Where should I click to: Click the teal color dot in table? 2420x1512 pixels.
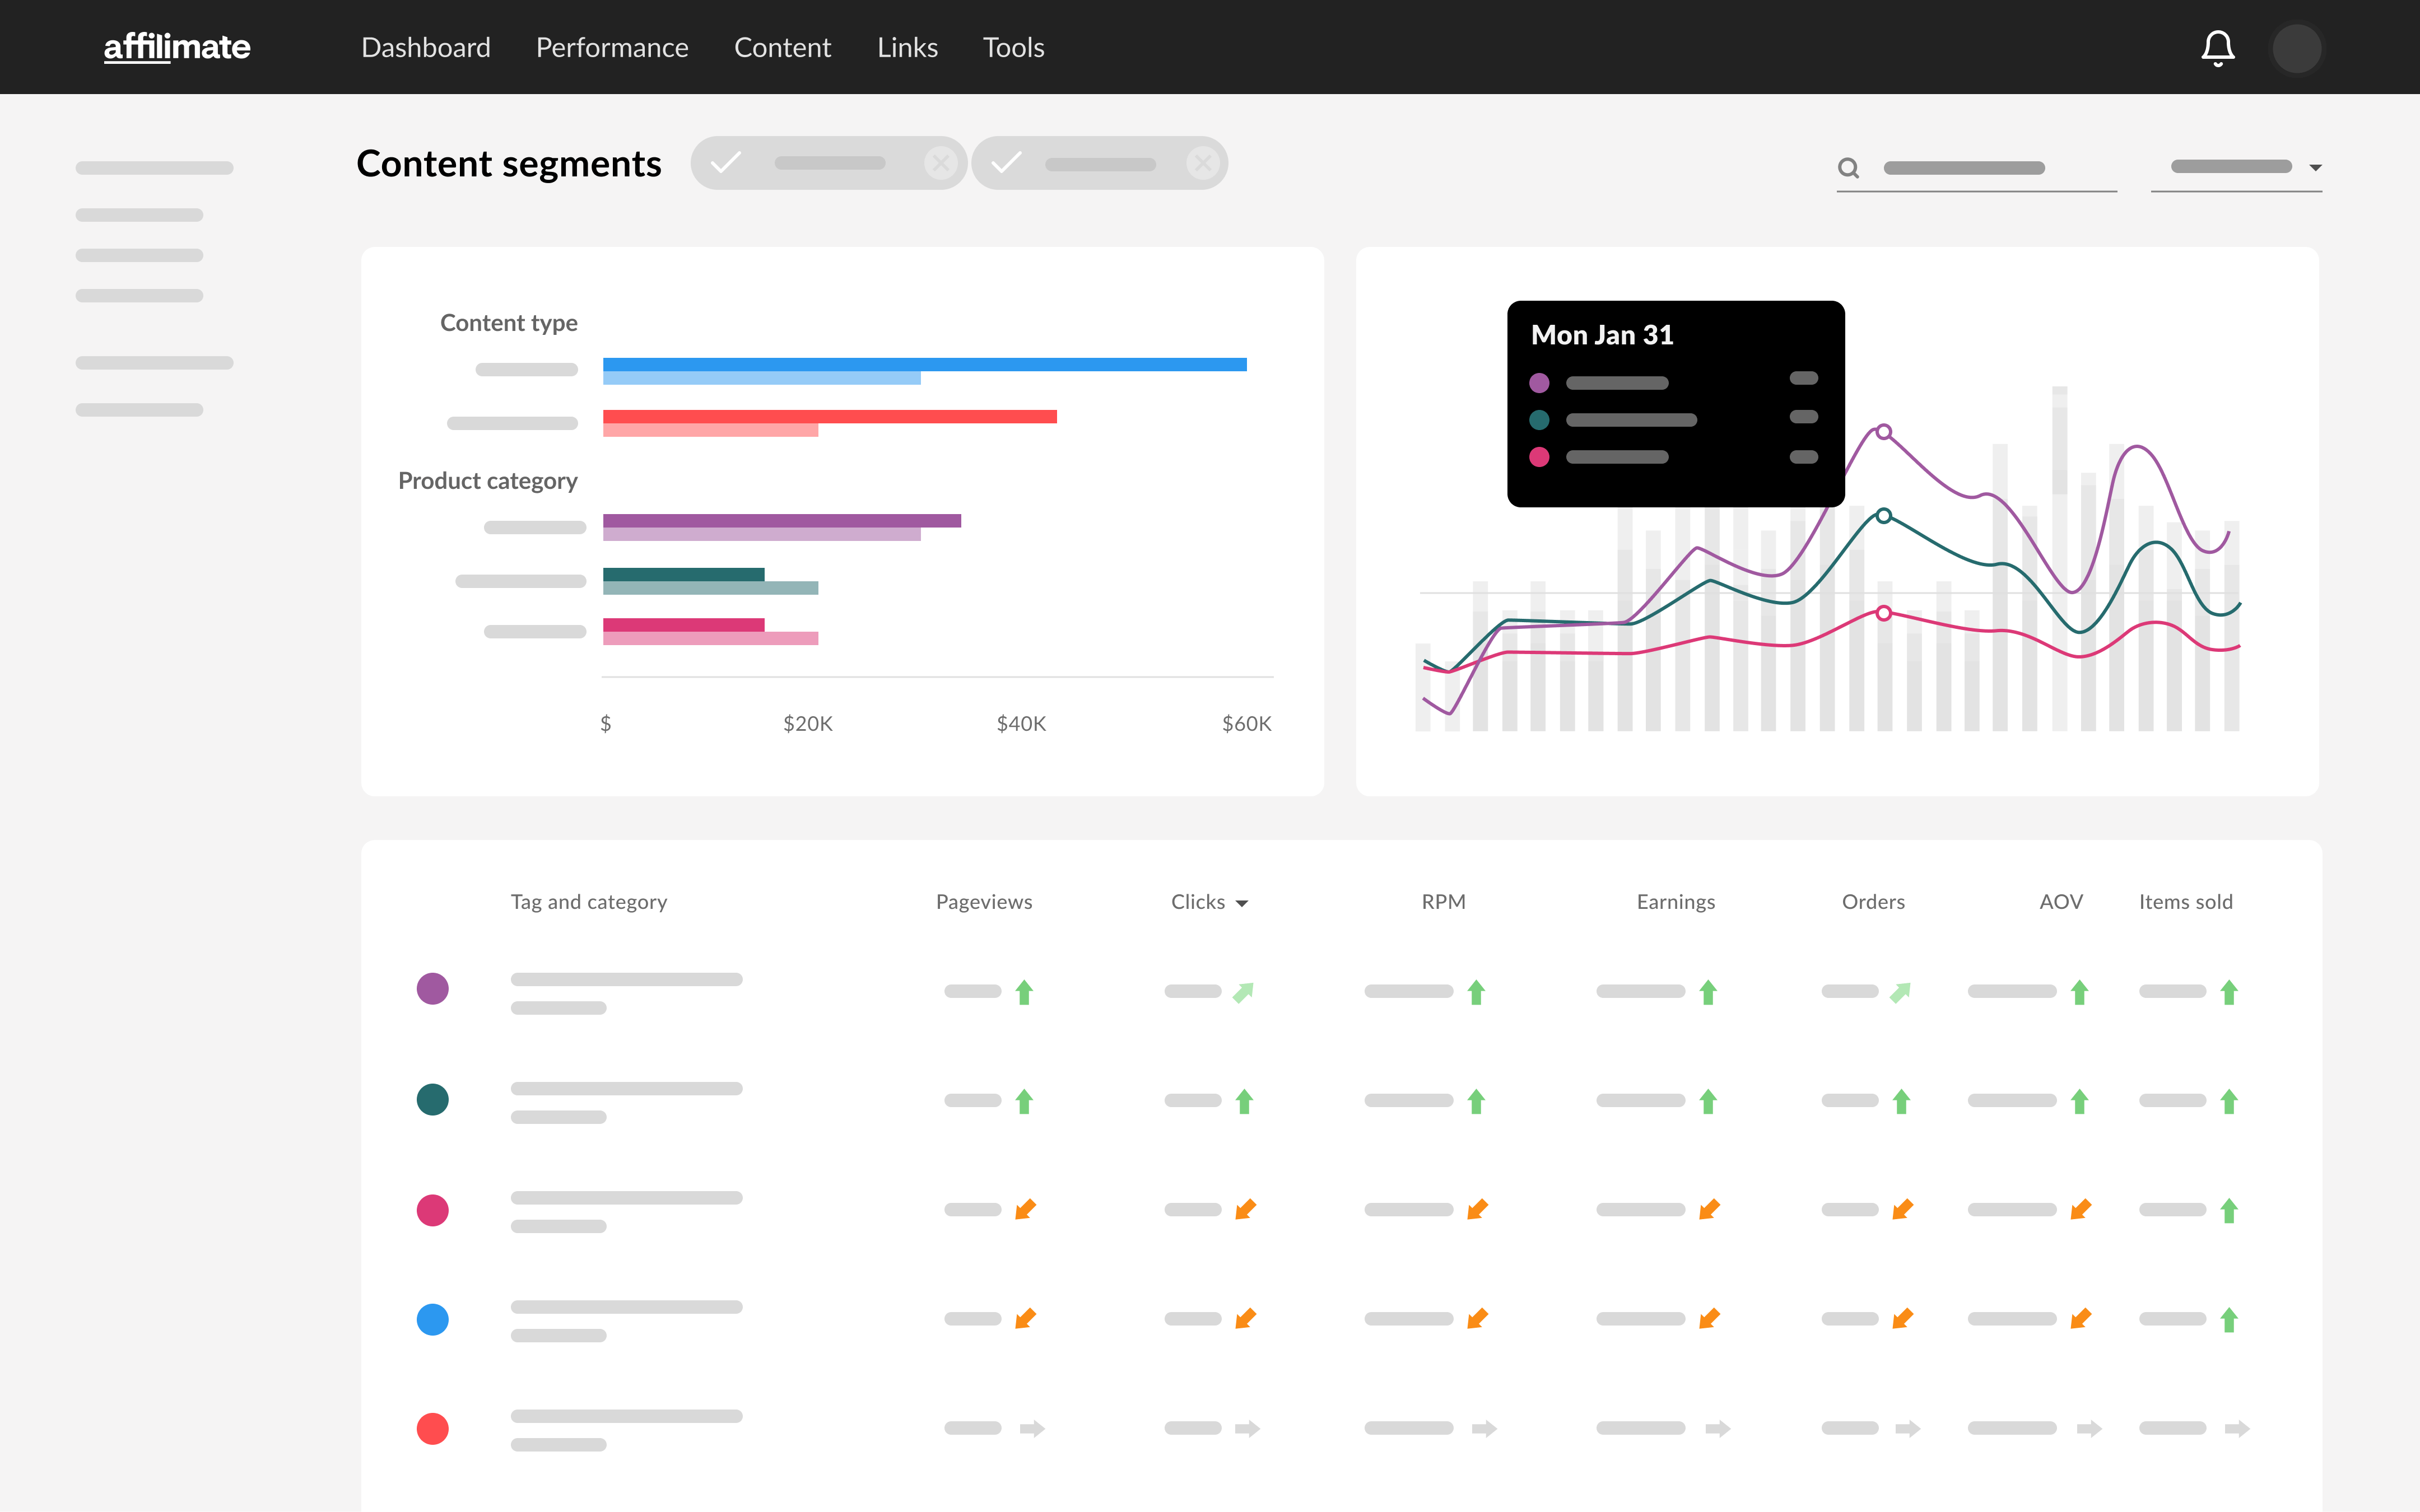coord(432,1099)
